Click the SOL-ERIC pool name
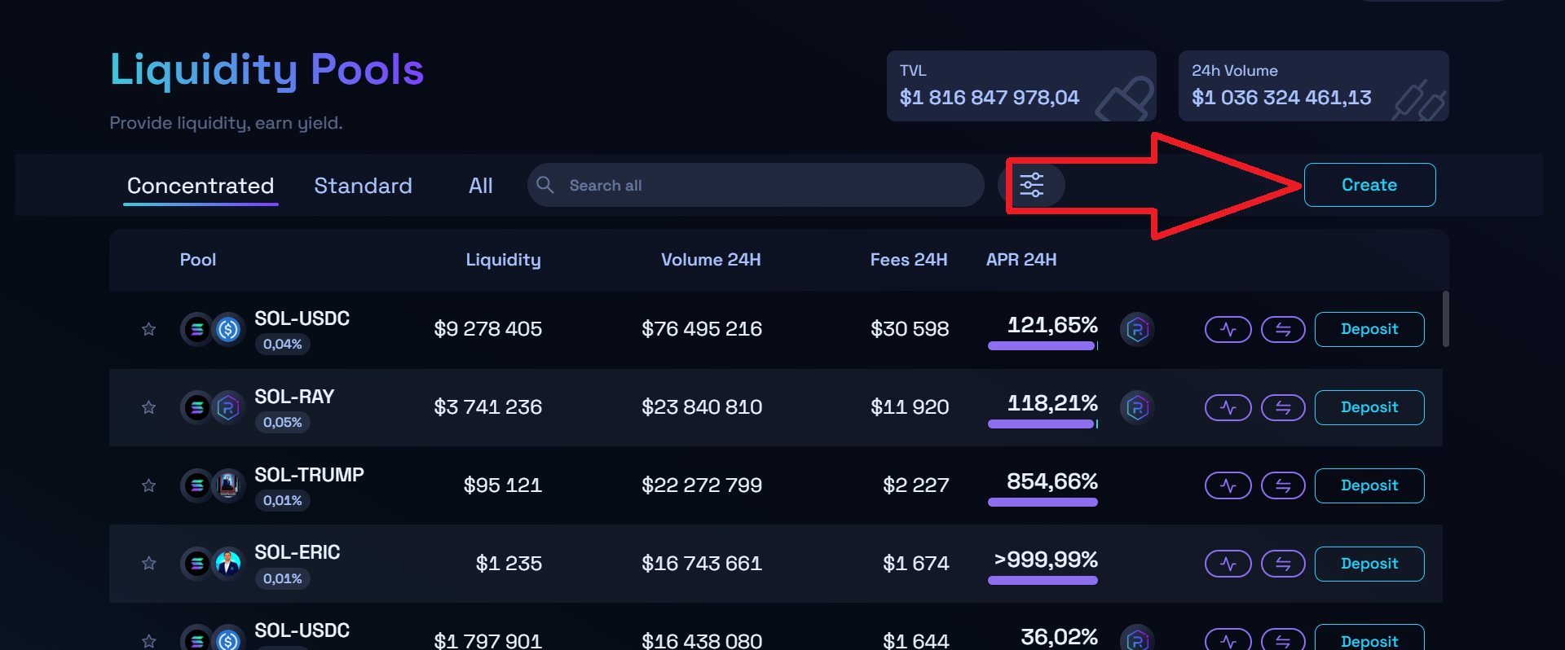The height and width of the screenshot is (650, 1565). click(x=297, y=552)
